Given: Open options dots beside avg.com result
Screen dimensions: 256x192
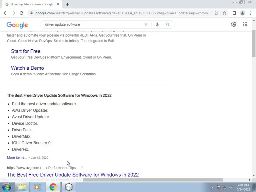Looking at the screenshot, I should (x=82, y=168).
